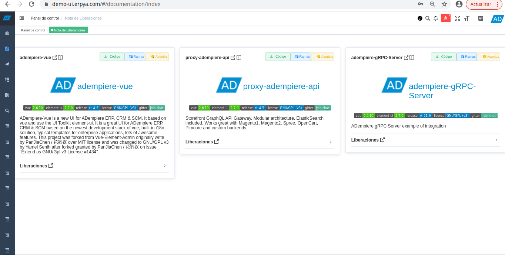Click Panel de control breadcrumb
The image size is (505, 255).
point(44,18)
